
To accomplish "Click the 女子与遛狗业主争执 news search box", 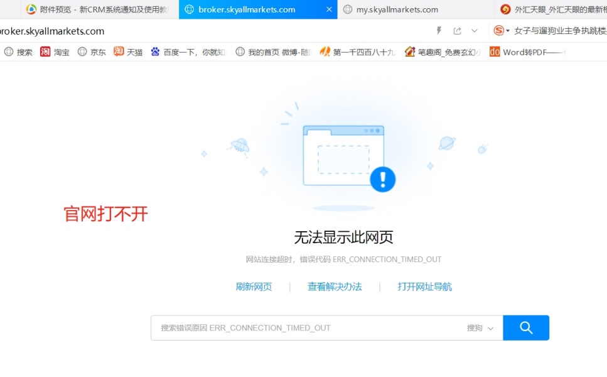I will (x=560, y=31).
